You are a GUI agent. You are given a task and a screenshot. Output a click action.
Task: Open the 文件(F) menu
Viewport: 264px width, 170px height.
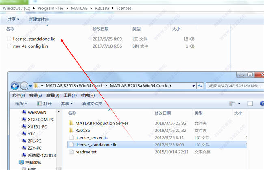(x=19, y=95)
